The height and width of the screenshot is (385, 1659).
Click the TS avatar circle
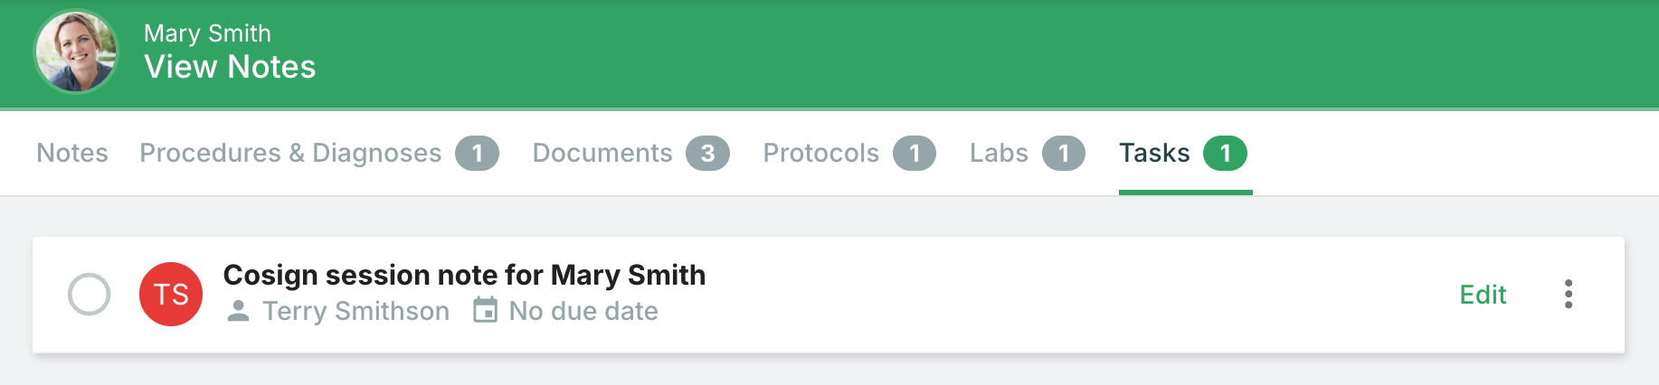click(x=171, y=295)
